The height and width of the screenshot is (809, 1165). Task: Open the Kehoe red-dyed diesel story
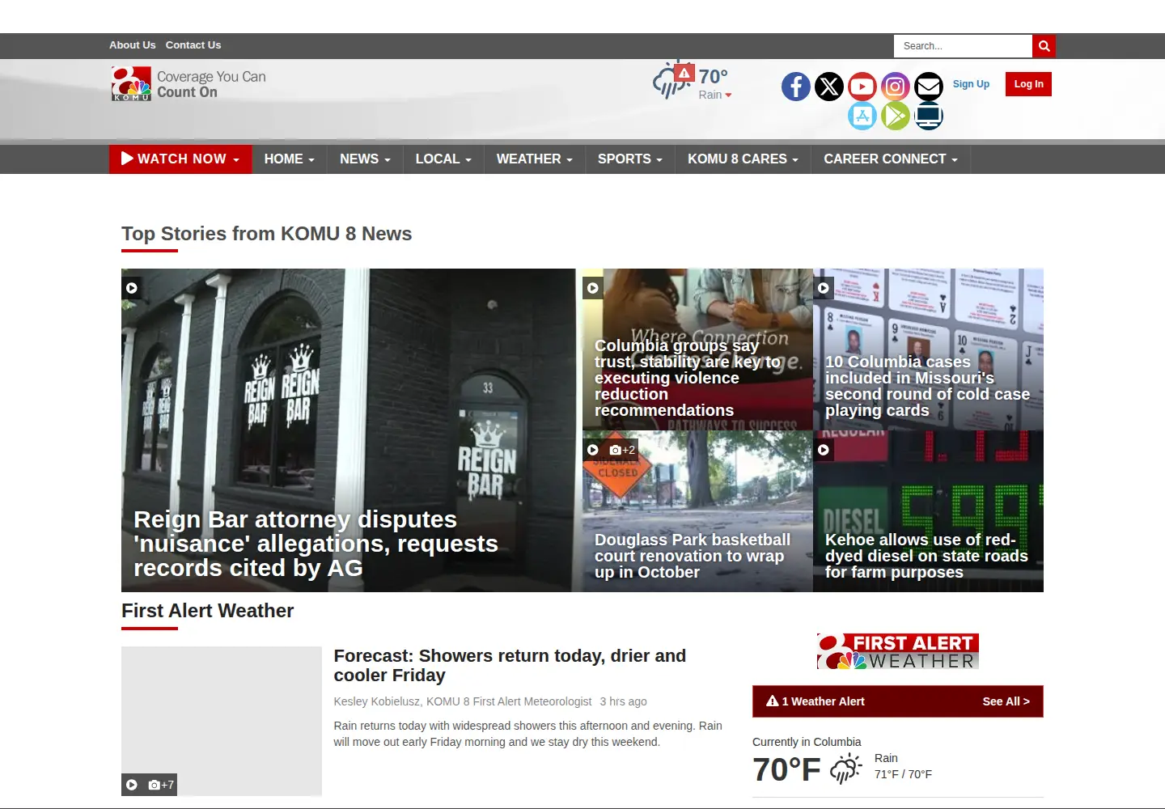[x=926, y=556]
